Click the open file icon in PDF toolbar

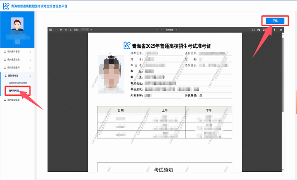(259, 30)
